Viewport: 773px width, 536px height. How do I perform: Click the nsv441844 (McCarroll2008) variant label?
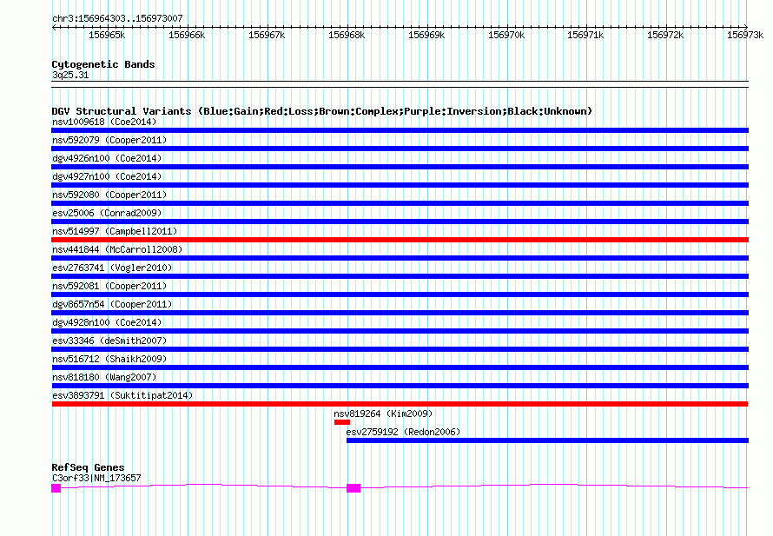(x=117, y=249)
